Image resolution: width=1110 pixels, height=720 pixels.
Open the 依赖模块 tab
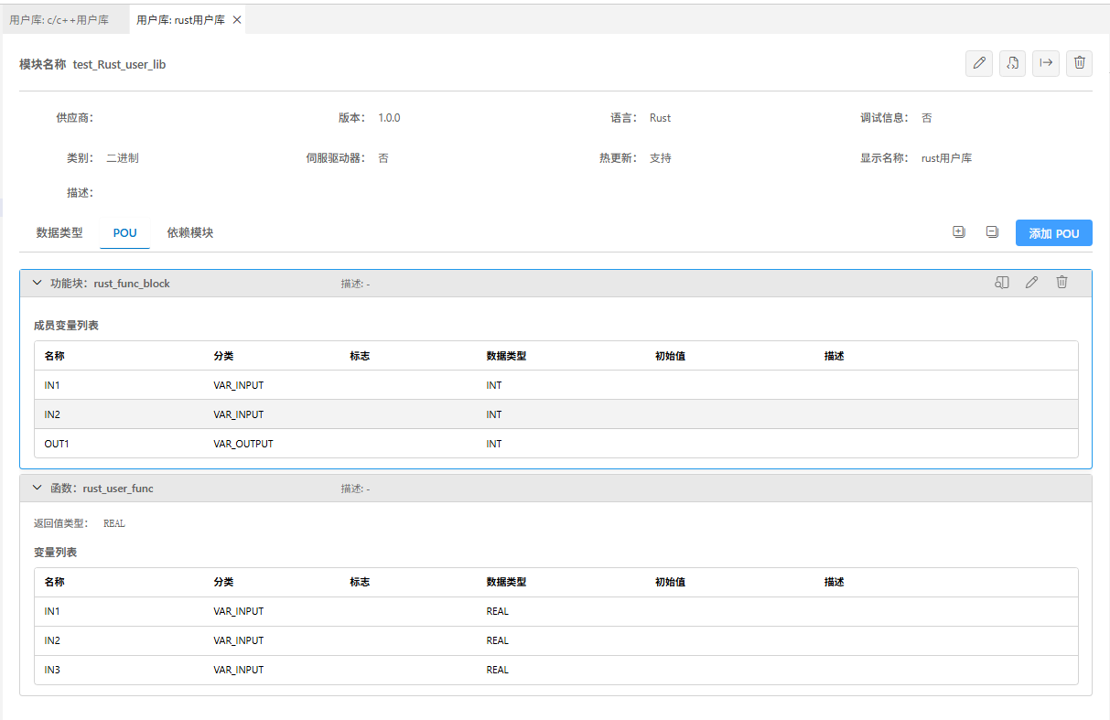[x=190, y=232]
